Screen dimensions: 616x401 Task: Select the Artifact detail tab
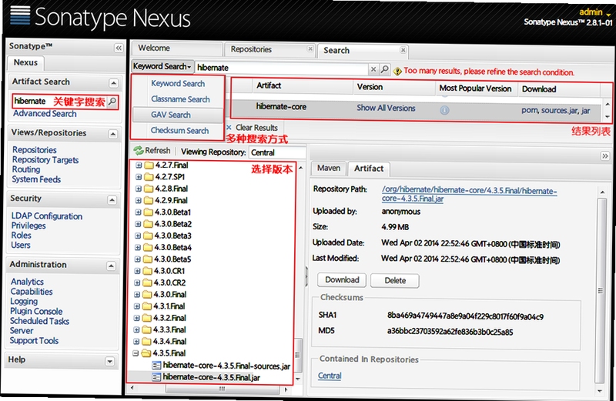(369, 169)
